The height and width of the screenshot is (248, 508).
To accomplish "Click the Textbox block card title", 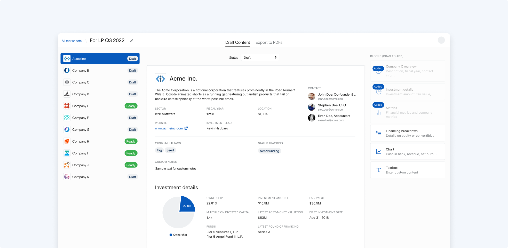I will (x=392, y=168).
